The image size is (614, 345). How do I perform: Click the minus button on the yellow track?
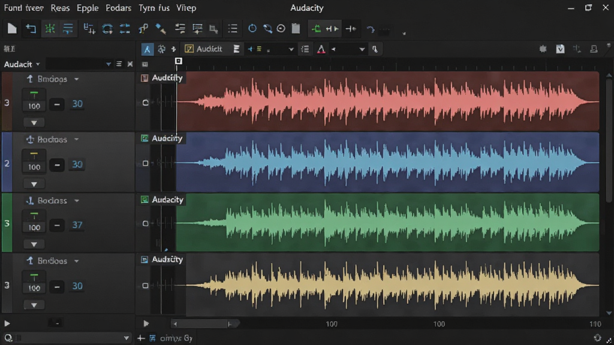[x=57, y=287]
